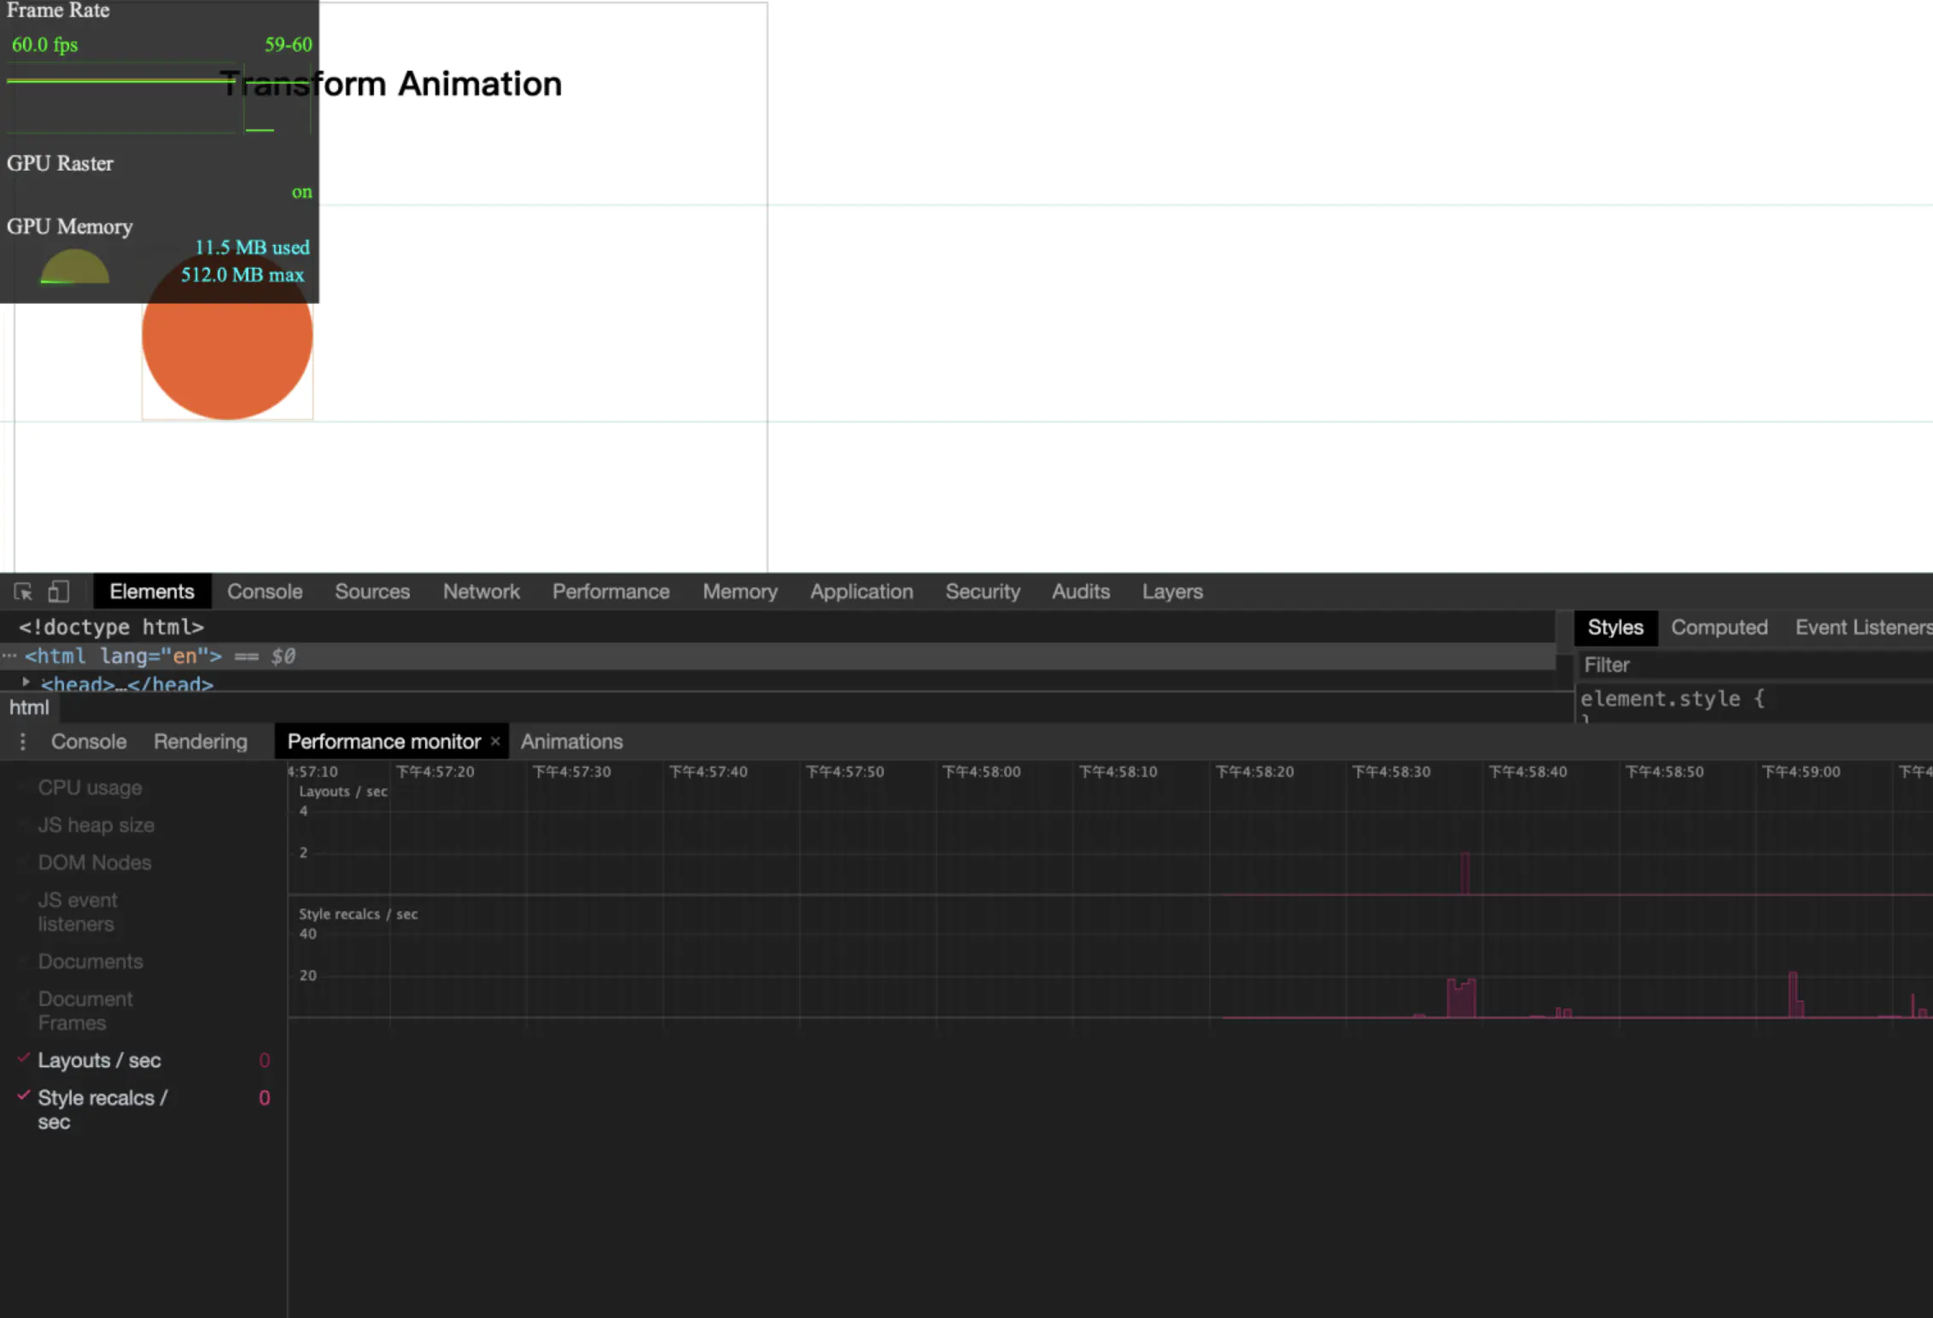Expand the head element node

coord(26,682)
